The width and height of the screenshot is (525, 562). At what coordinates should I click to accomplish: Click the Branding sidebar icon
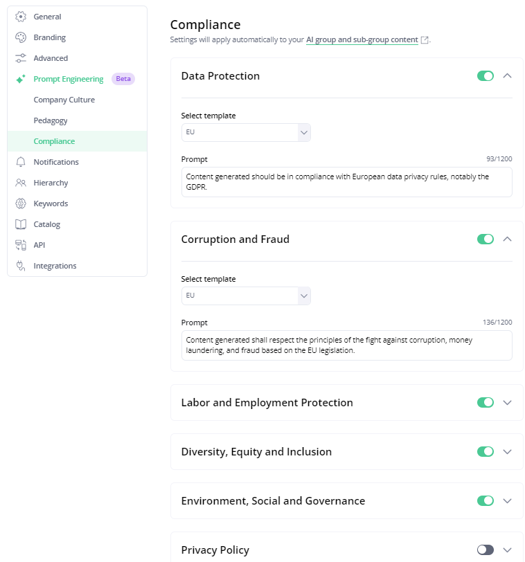pyautogui.click(x=19, y=37)
